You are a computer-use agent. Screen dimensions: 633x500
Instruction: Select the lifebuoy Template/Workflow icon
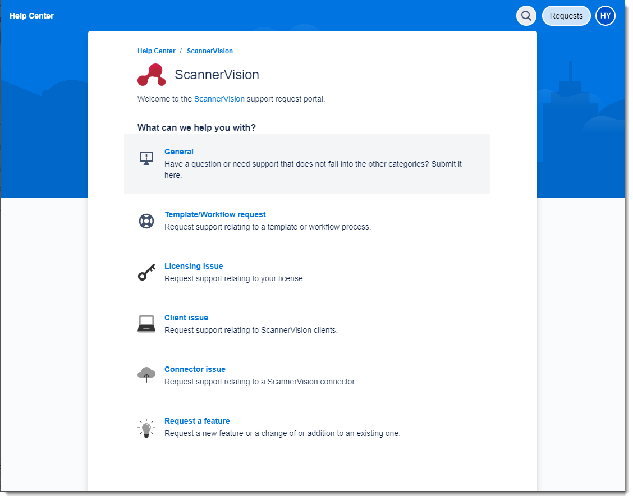pos(146,221)
